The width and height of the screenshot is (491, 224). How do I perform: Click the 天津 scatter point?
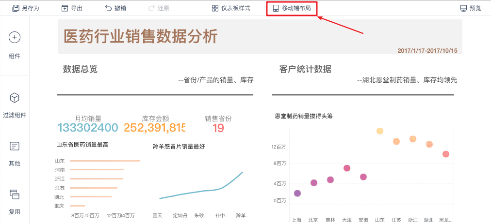click(x=346, y=168)
